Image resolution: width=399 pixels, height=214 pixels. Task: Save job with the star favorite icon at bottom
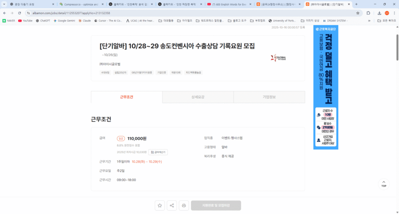click(160, 205)
